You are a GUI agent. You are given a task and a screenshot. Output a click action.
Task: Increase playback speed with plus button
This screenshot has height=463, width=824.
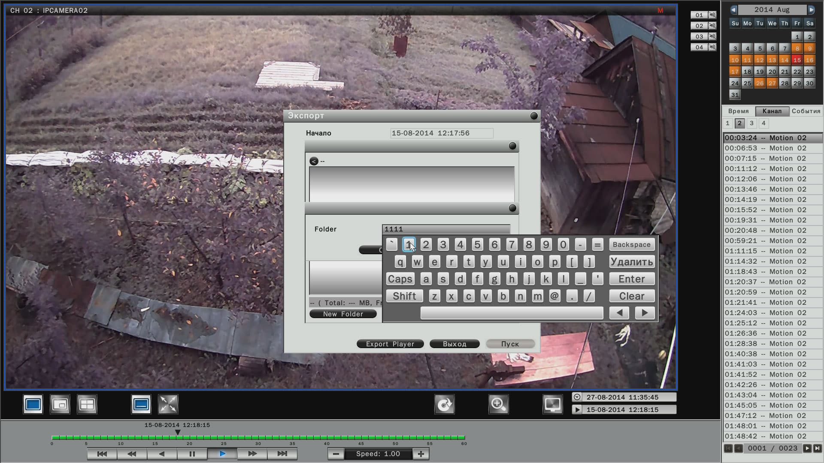click(421, 454)
